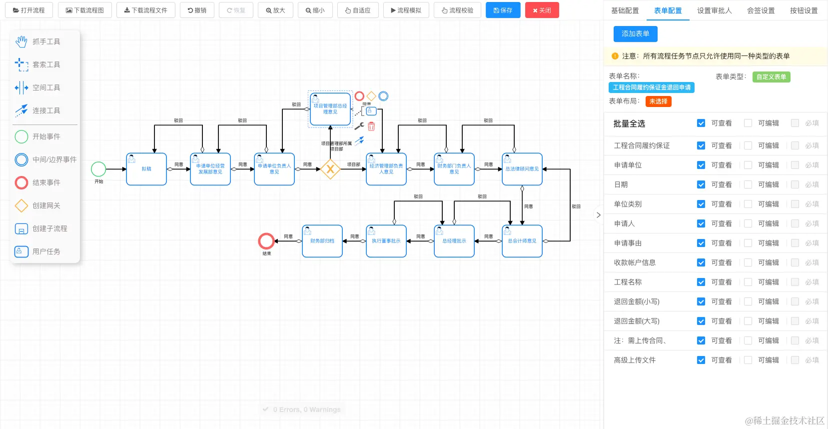
Task: Toggle 收款帐户信息 可查看 checkbox
Action: pyautogui.click(x=701, y=262)
